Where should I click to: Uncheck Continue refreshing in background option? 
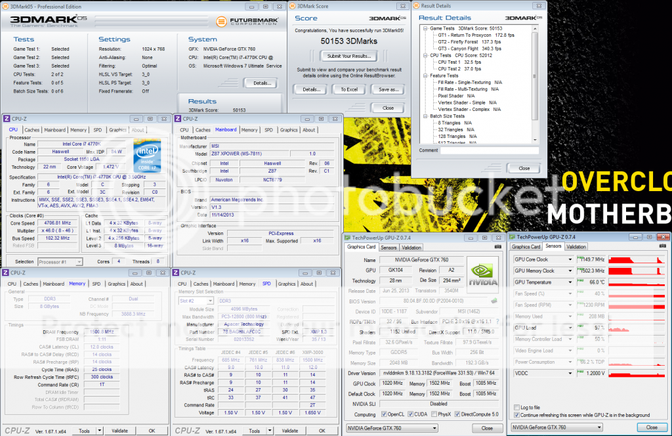click(x=517, y=415)
